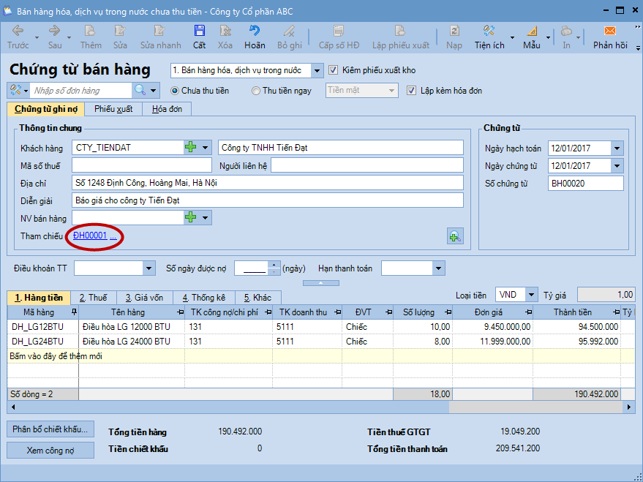Click the order search magnifier icon

tap(140, 90)
